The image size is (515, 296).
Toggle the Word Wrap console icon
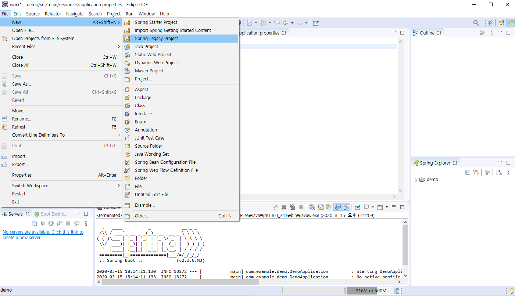(329, 207)
